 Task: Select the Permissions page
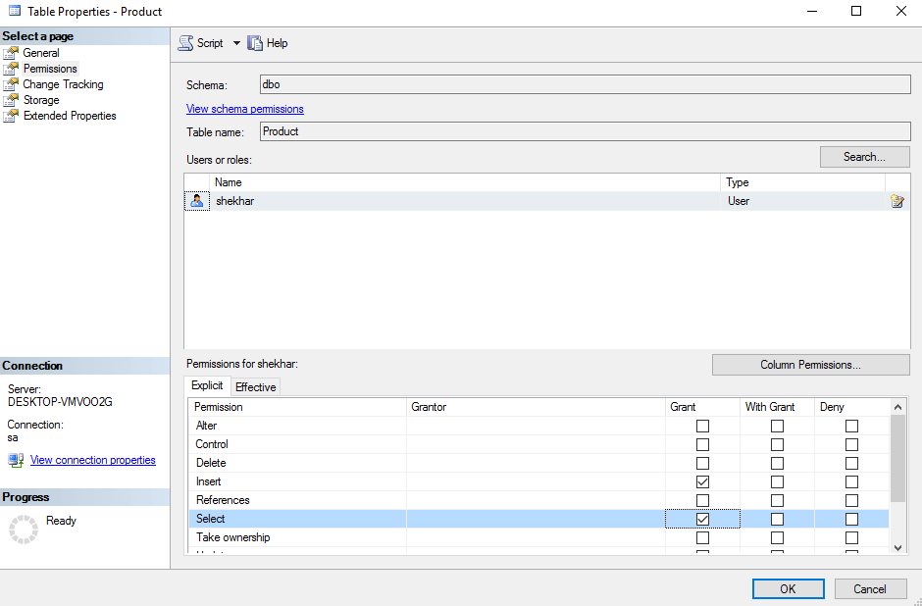click(49, 68)
